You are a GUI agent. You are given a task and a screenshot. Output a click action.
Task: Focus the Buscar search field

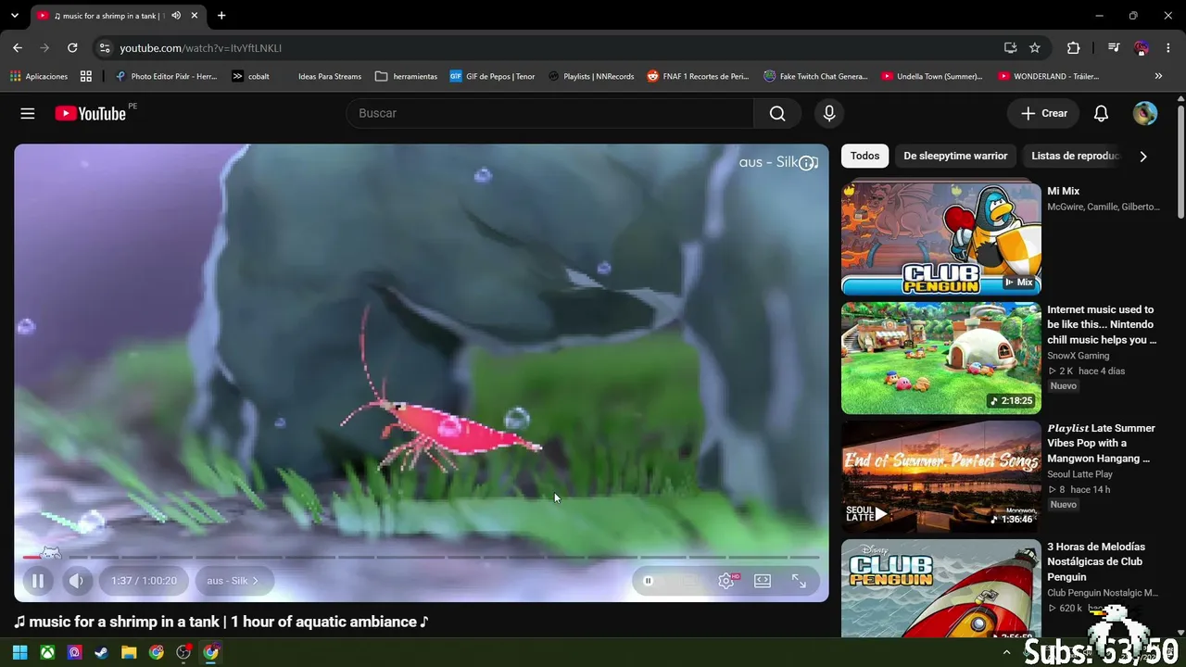pos(549,113)
